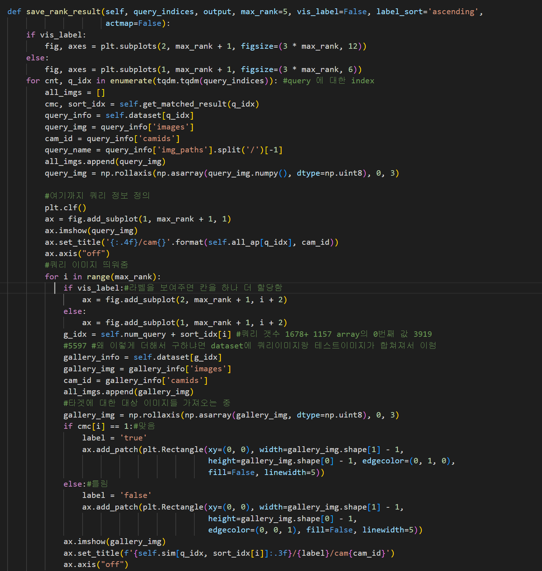
Task: Click the '#라벨을 보여주면' comment on if vis_label line
Action: (x=203, y=288)
